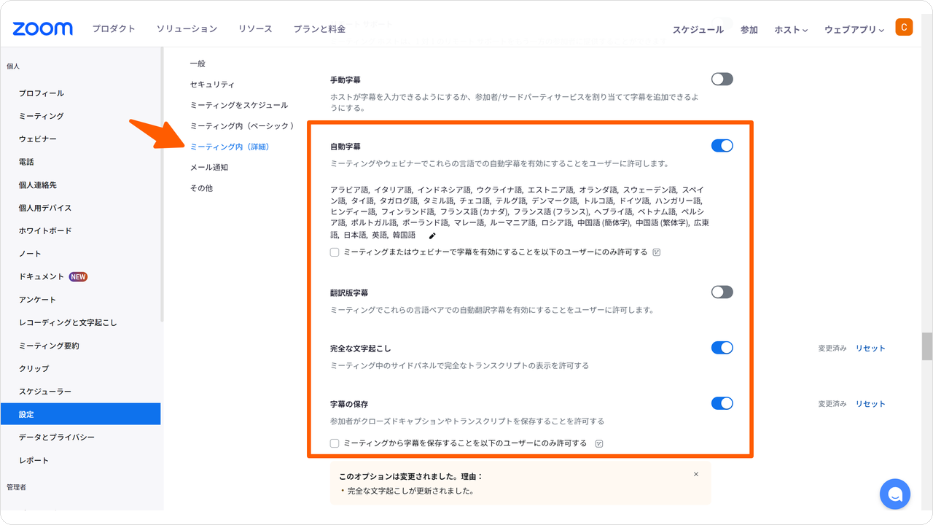
Task: Select the メール通知 tab
Action: point(209,168)
